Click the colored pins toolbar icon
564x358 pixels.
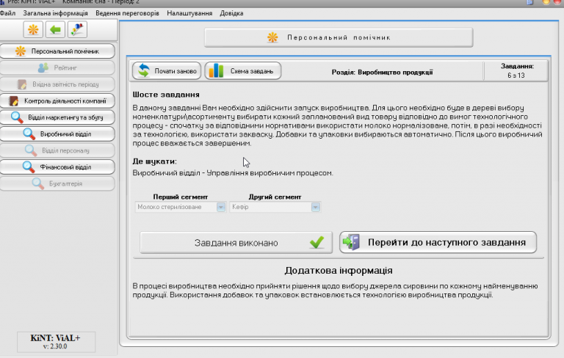(x=77, y=29)
